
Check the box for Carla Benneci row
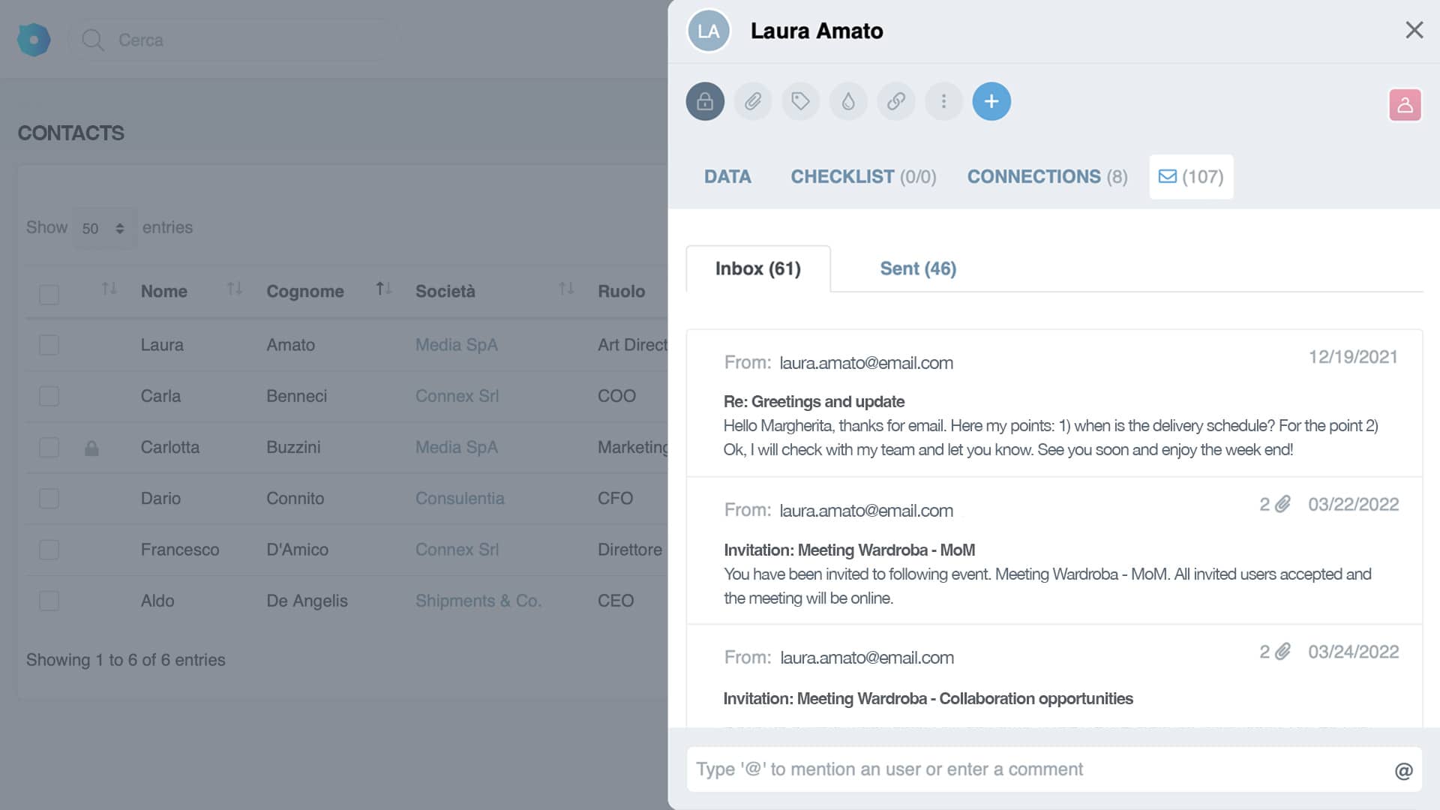tap(49, 396)
